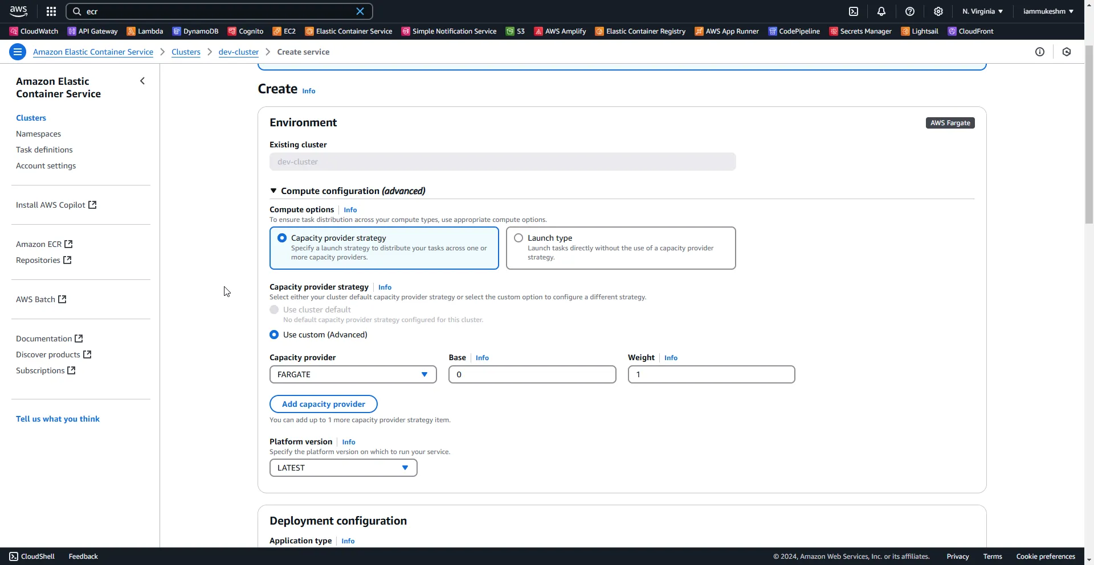
Task: Open the LATEST platform version dropdown
Action: pyautogui.click(x=343, y=468)
